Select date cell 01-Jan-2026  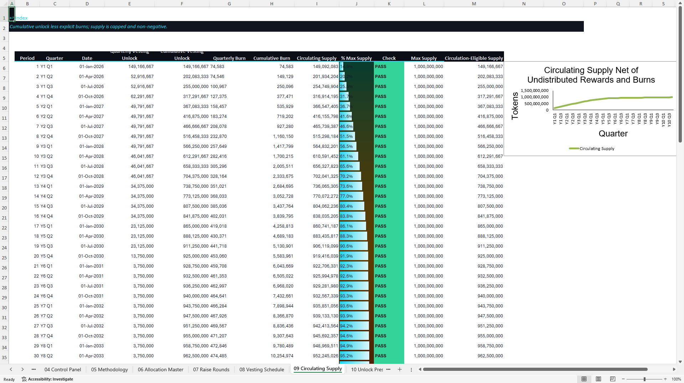coord(87,67)
